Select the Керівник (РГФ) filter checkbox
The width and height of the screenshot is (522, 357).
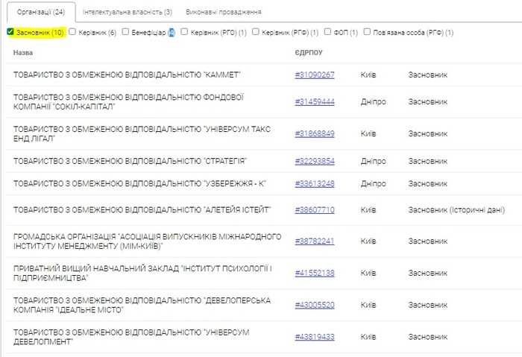(x=256, y=33)
